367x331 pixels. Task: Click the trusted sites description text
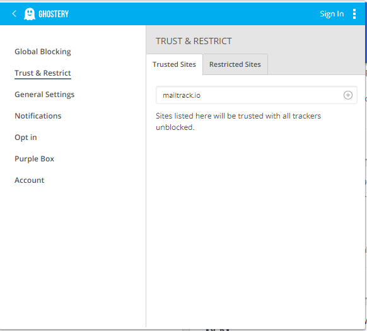(x=238, y=122)
